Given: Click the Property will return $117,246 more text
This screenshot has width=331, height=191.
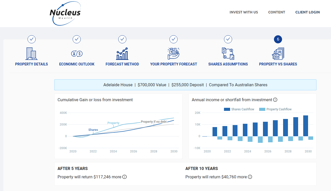Looking at the screenshot, I should [89, 177].
